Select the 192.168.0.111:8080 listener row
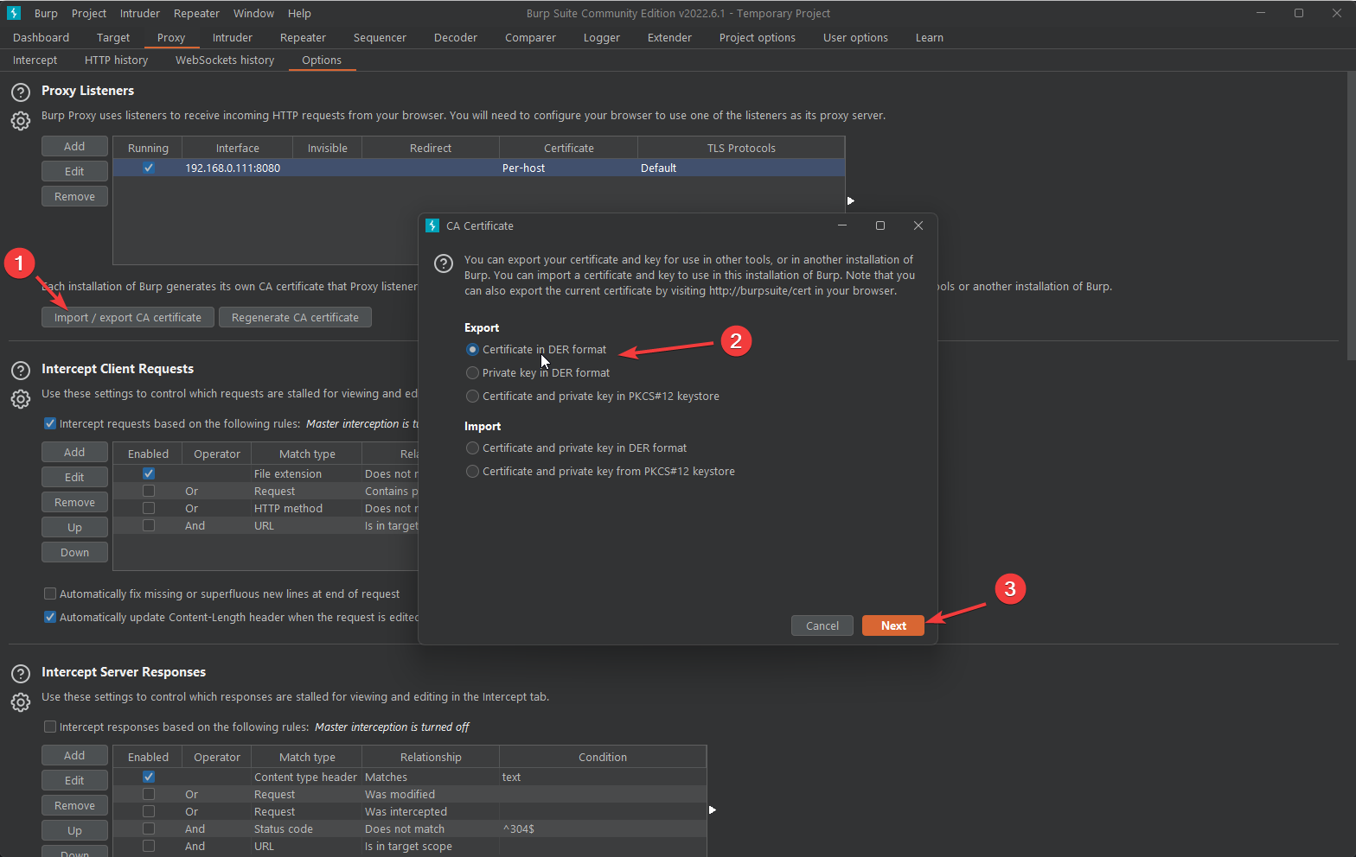The image size is (1356, 857). tap(479, 168)
